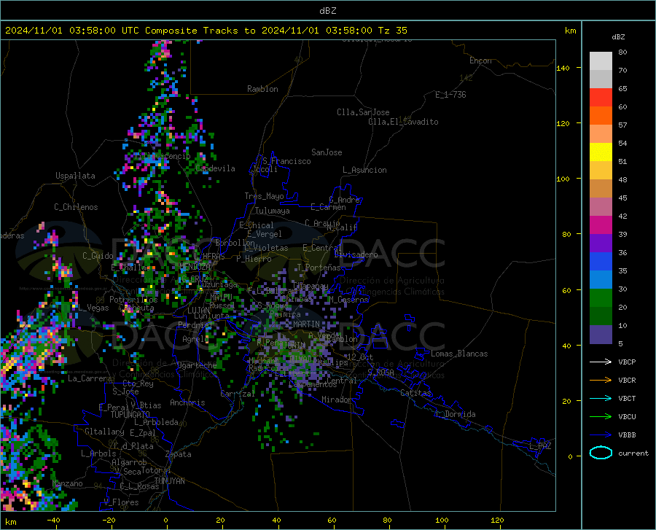
Task: Click the white 80 dBZ color swatch
Action: click(601, 61)
